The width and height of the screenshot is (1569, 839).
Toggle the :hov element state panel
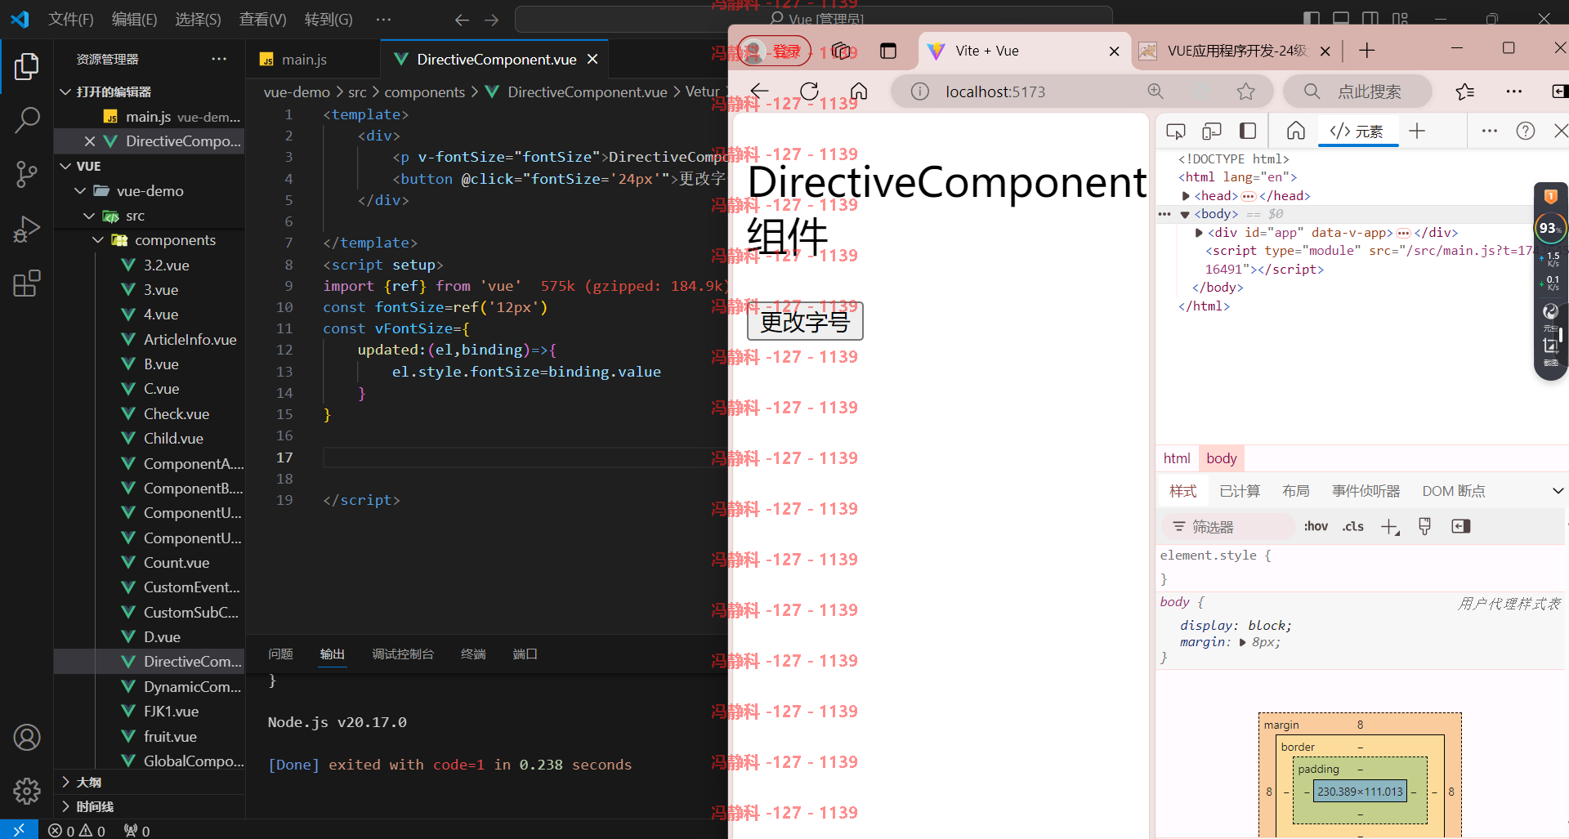coord(1316,527)
